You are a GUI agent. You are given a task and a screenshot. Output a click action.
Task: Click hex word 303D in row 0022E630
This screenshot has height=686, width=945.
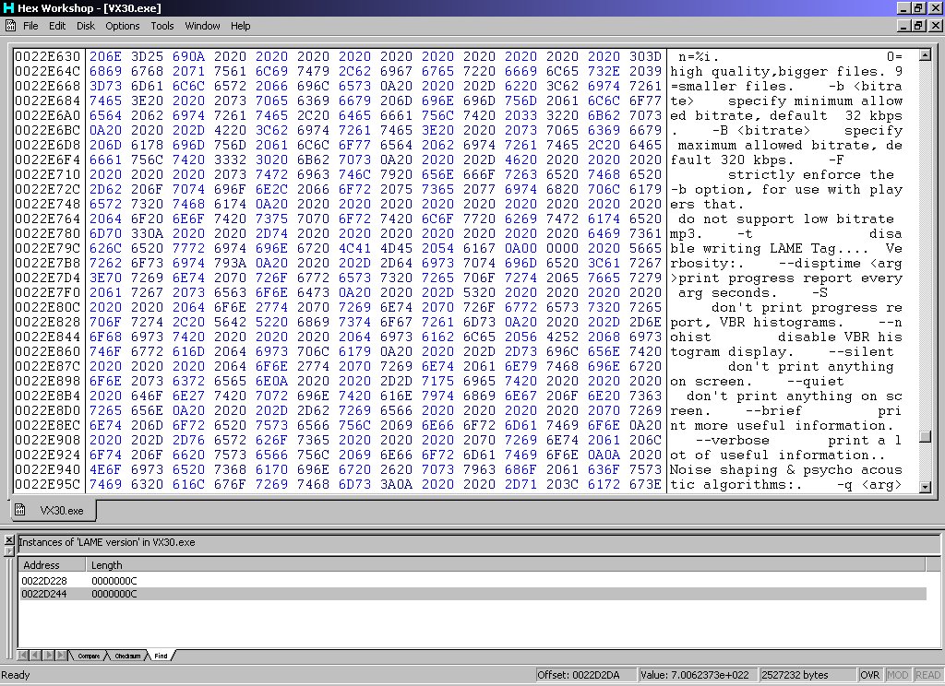pyautogui.click(x=645, y=56)
